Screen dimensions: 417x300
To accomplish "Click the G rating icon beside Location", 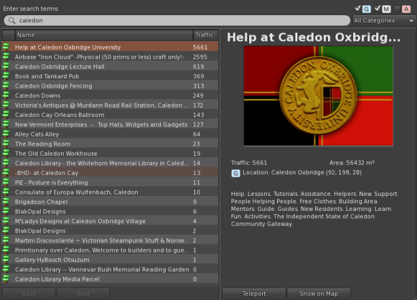I will pyautogui.click(x=236, y=173).
